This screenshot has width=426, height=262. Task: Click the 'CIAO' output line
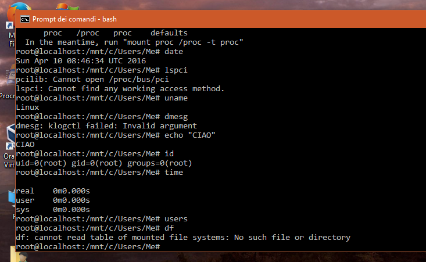coord(26,144)
